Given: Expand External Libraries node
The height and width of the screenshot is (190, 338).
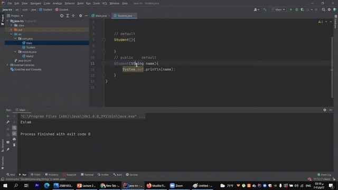Looking at the screenshot, I should tap(7, 65).
